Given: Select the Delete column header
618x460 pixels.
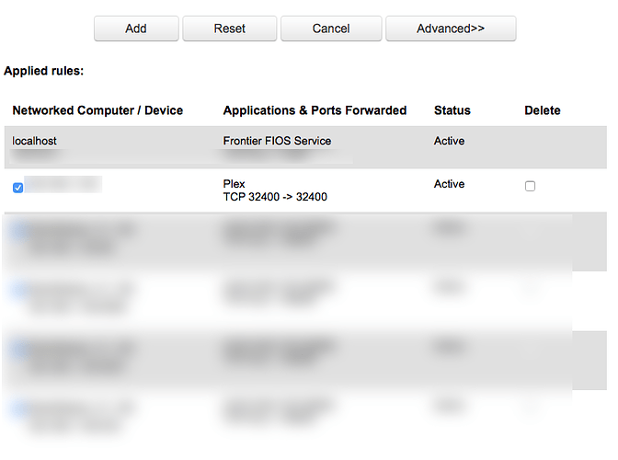Looking at the screenshot, I should [542, 110].
